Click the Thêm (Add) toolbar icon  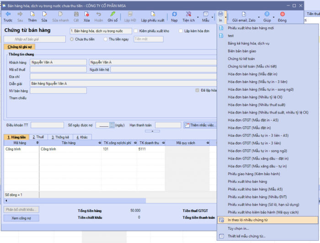[32, 17]
